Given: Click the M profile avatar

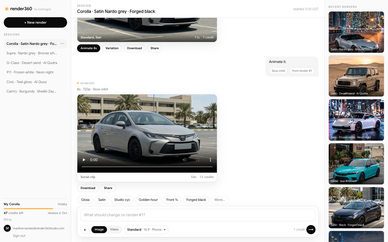Looking at the screenshot, I should (x=7, y=228).
